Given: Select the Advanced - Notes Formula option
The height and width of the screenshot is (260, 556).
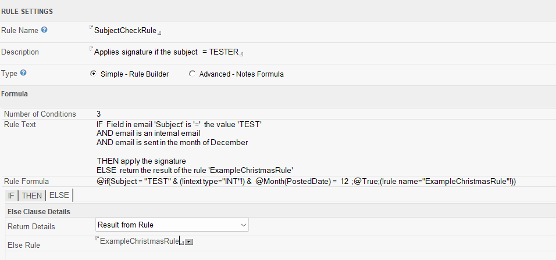Looking at the screenshot, I should tap(193, 74).
